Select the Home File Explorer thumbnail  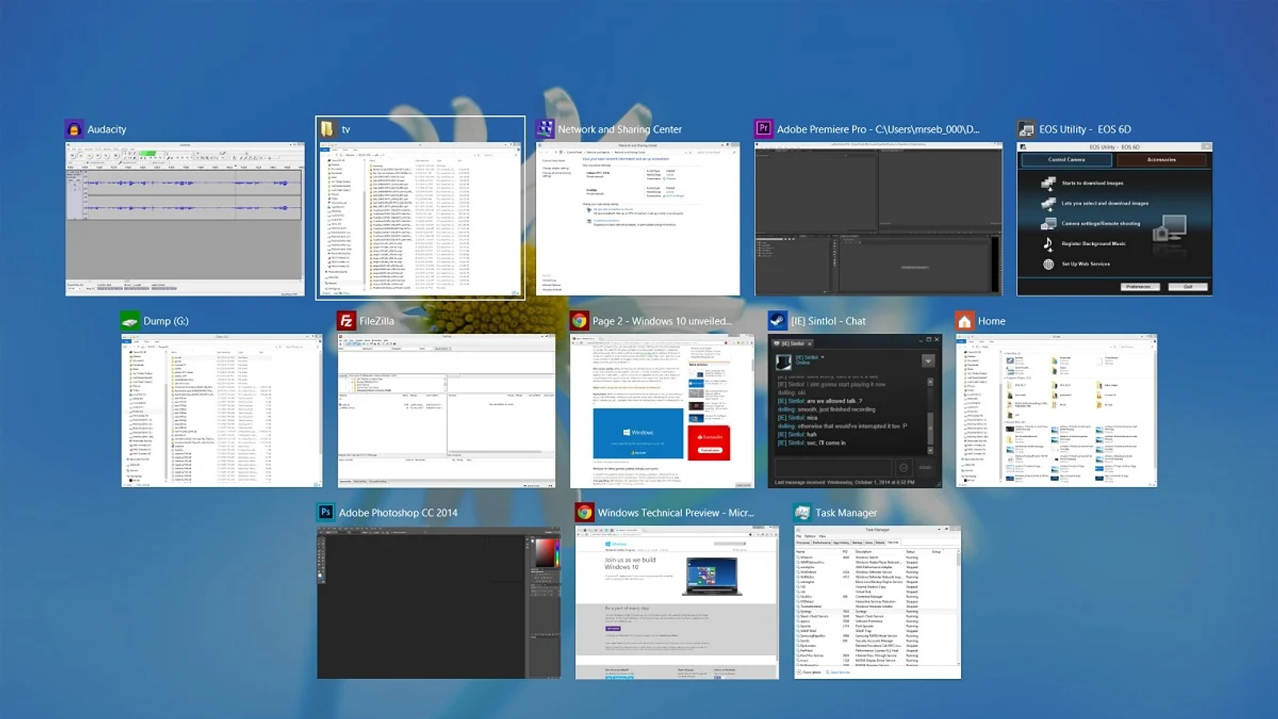point(1056,411)
